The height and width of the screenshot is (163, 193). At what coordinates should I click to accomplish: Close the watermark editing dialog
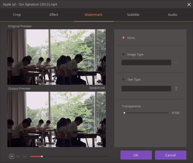189,4
